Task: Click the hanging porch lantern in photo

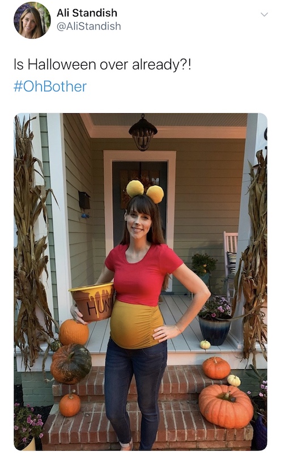Action: click(x=143, y=133)
